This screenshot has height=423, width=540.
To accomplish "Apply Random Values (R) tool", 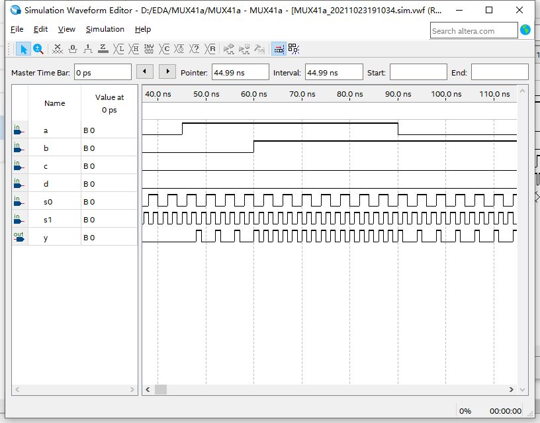I will coord(210,49).
